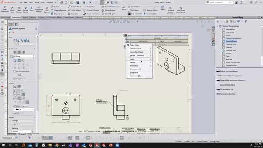The width and height of the screenshot is (263, 148).
Task: Insert a Note annotation
Action: pos(32,9)
